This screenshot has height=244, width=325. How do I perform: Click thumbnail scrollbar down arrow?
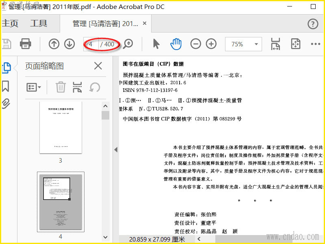pyautogui.click(x=105, y=237)
